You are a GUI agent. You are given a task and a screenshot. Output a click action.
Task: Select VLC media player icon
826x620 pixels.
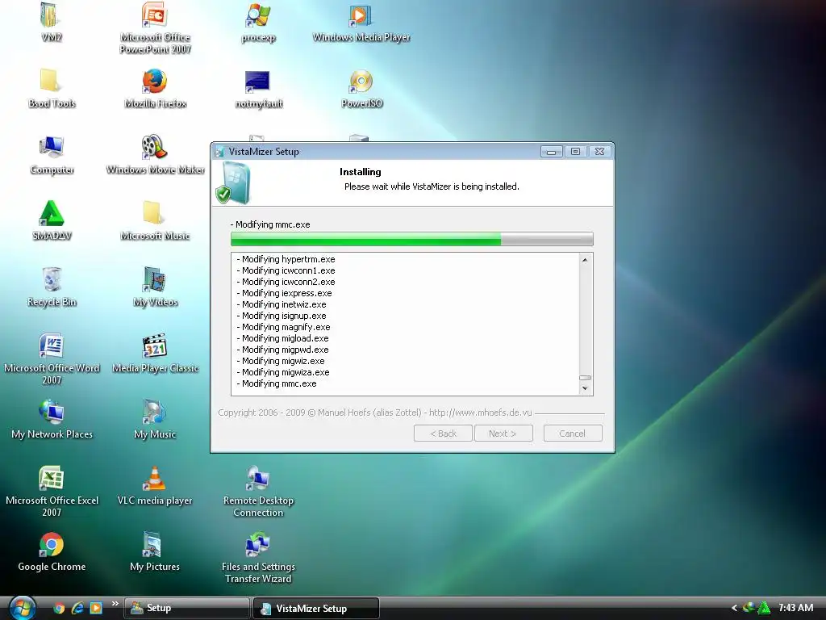[155, 485]
